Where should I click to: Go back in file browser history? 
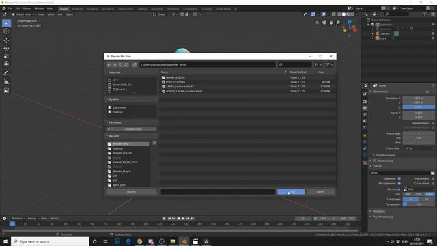(x=109, y=65)
